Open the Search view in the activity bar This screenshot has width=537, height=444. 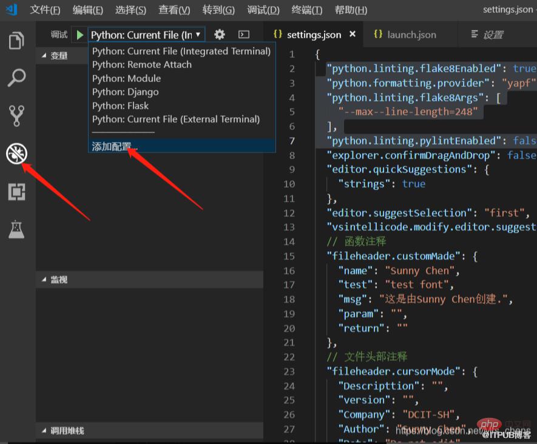coord(16,78)
